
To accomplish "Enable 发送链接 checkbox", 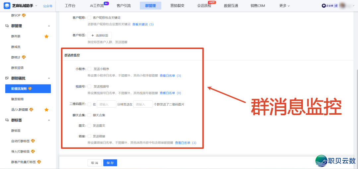I will coord(89,136).
